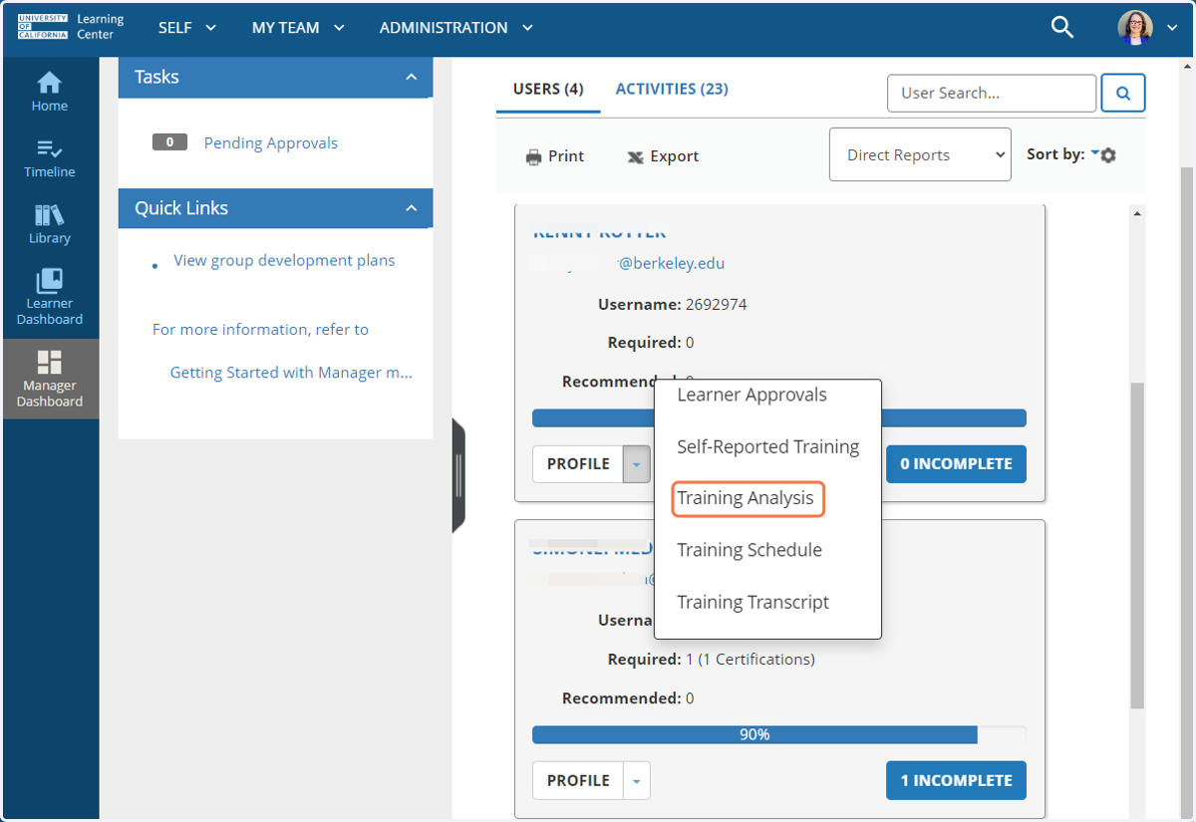1196x822 pixels.
Task: Expand the SELF menu
Action: tap(187, 28)
